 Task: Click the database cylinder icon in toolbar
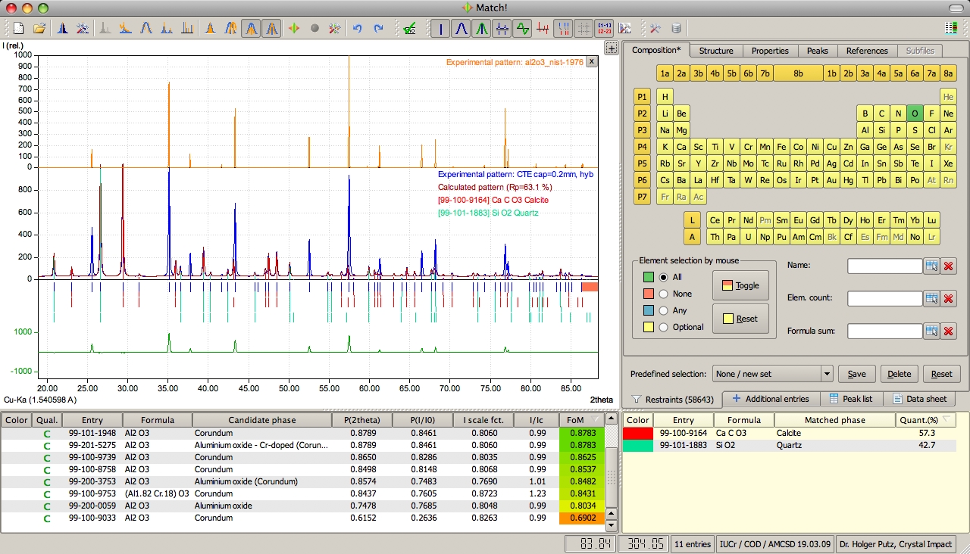[676, 29]
